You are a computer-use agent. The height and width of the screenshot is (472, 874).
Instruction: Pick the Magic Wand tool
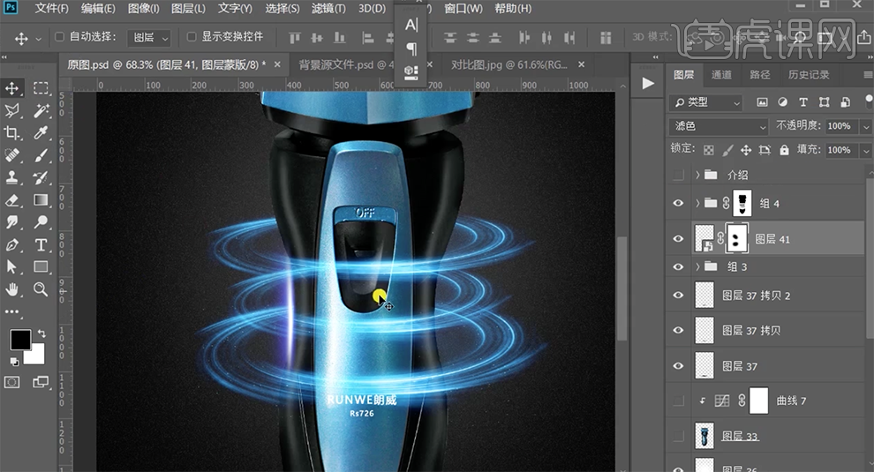tap(41, 110)
